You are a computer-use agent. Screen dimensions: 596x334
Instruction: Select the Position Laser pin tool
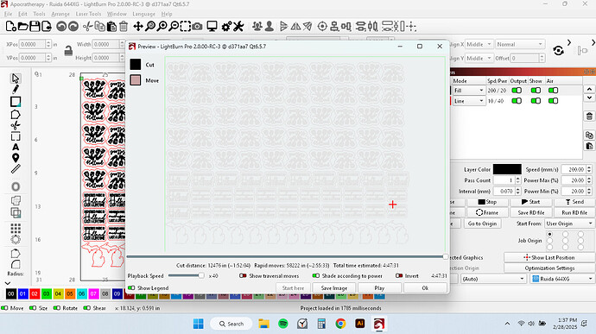coord(16,158)
